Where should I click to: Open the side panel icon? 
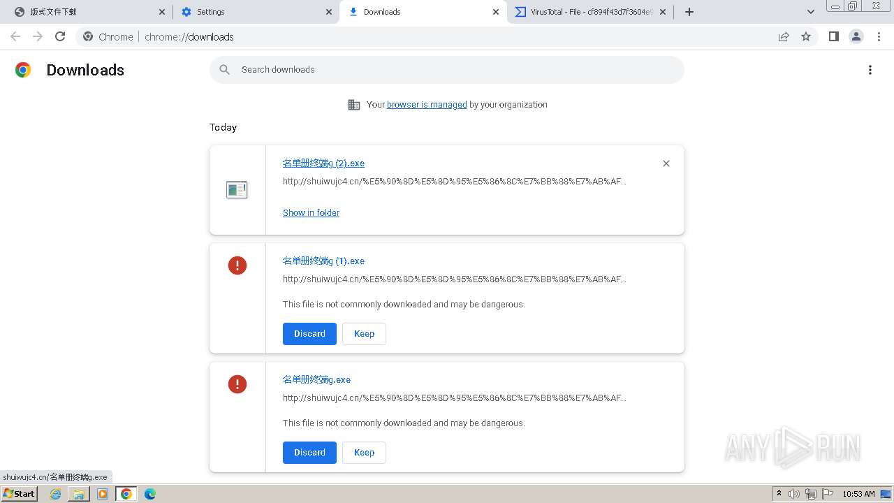(833, 36)
